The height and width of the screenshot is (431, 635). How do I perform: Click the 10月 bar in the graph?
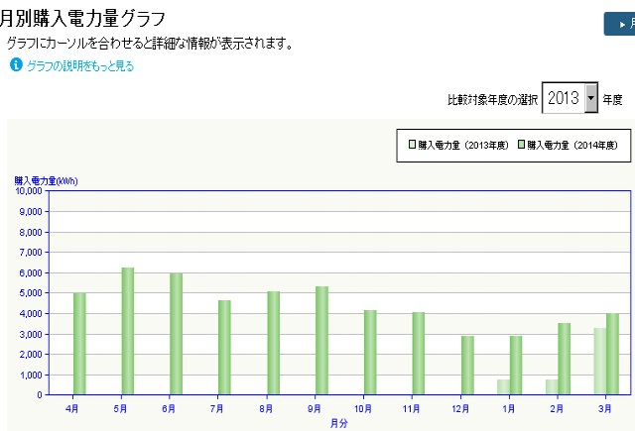coord(370,352)
